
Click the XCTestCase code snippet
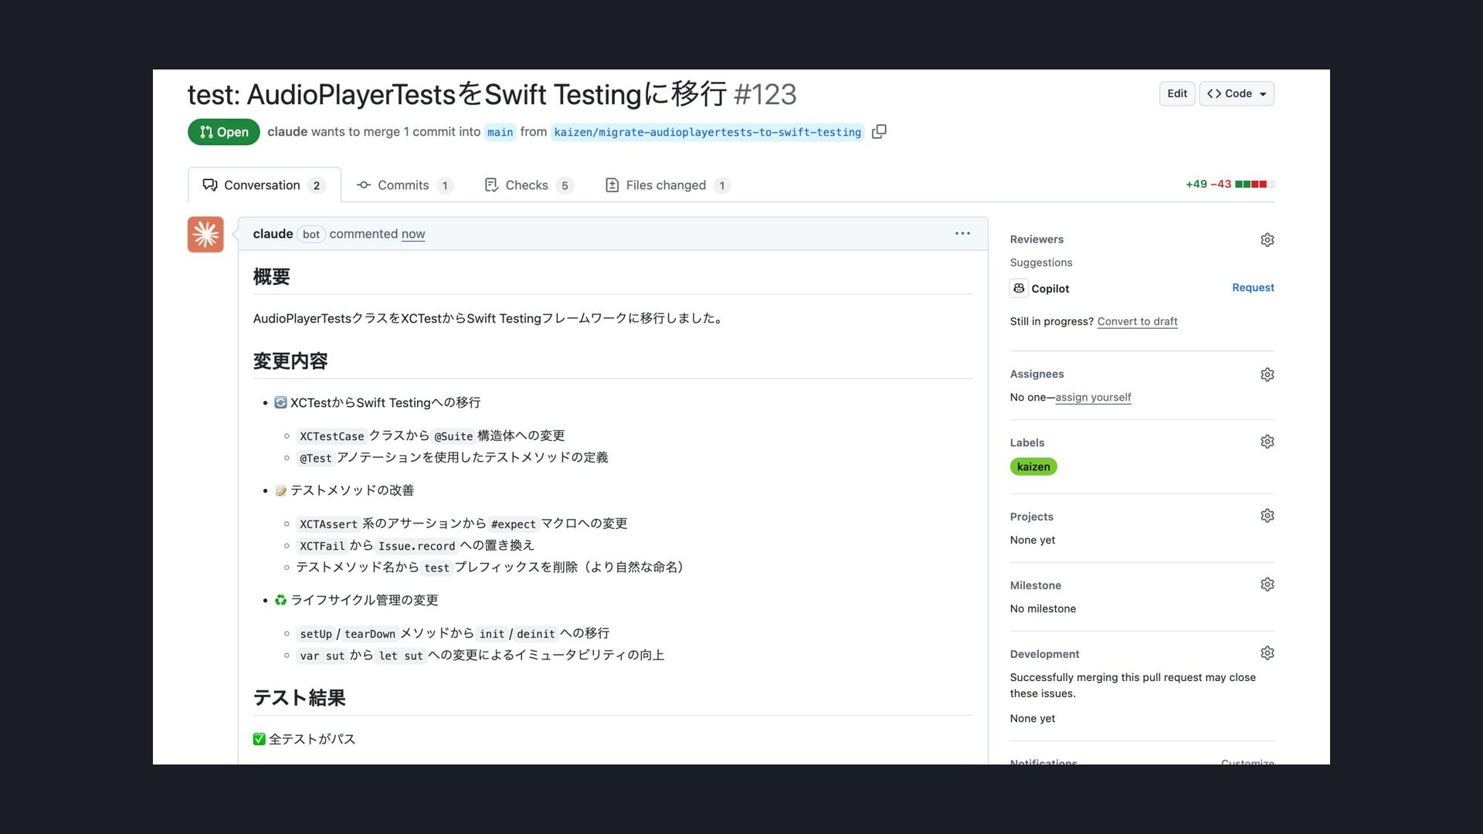(x=331, y=436)
